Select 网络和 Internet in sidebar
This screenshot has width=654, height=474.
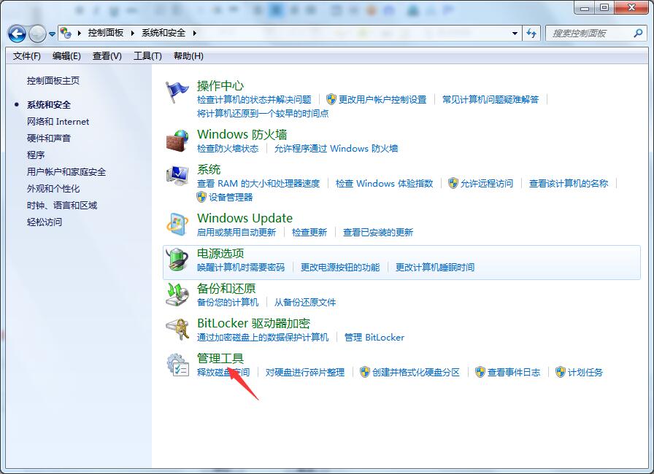(x=58, y=122)
